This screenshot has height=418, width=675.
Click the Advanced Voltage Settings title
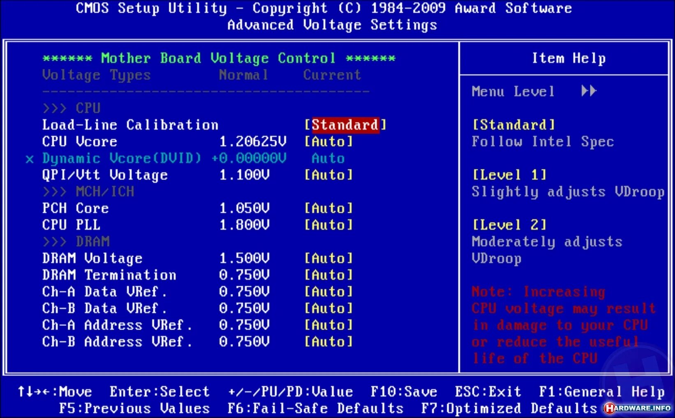coord(332,25)
